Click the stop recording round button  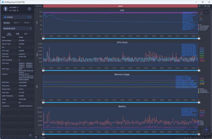[x=29, y=9]
